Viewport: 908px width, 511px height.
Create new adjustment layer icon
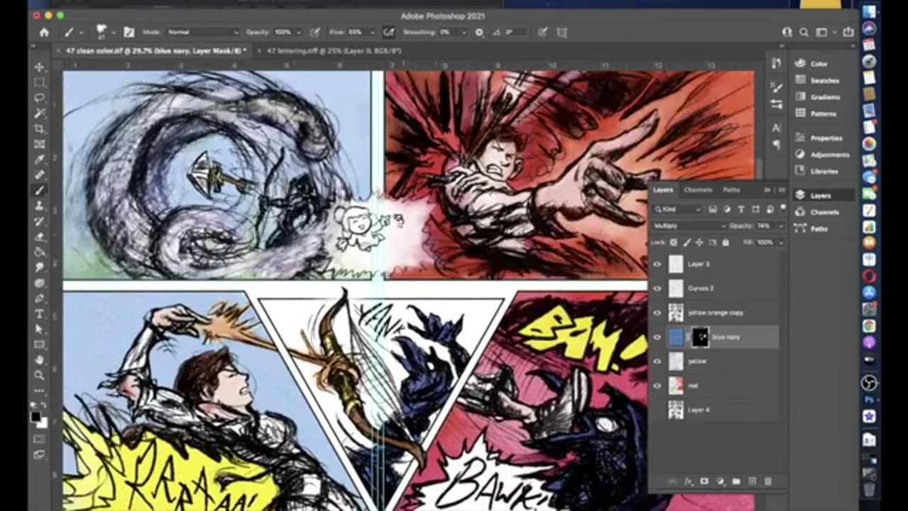pos(720,481)
